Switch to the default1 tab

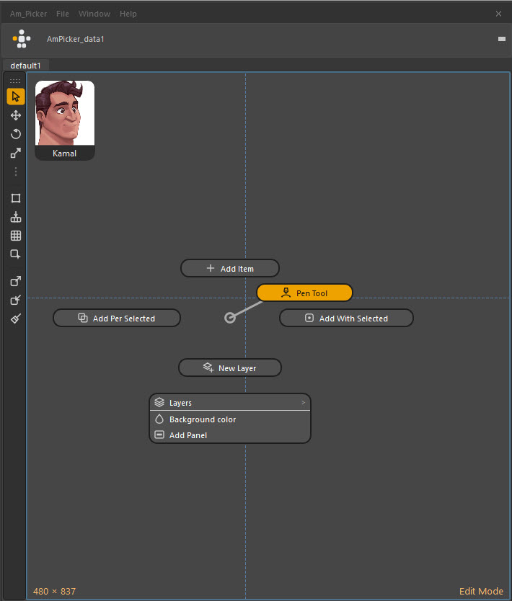(25, 66)
